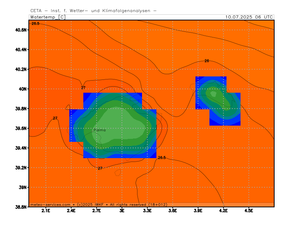The width and height of the screenshot is (303, 227).
Task: Click the Watertemp_[C] title label
Action: (x=48, y=17)
